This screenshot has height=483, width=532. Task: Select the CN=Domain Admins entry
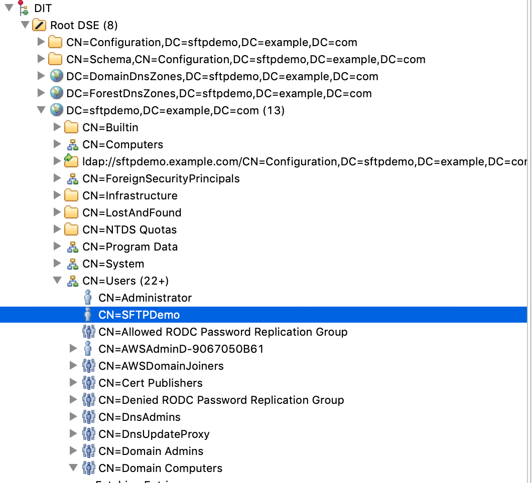(x=151, y=451)
